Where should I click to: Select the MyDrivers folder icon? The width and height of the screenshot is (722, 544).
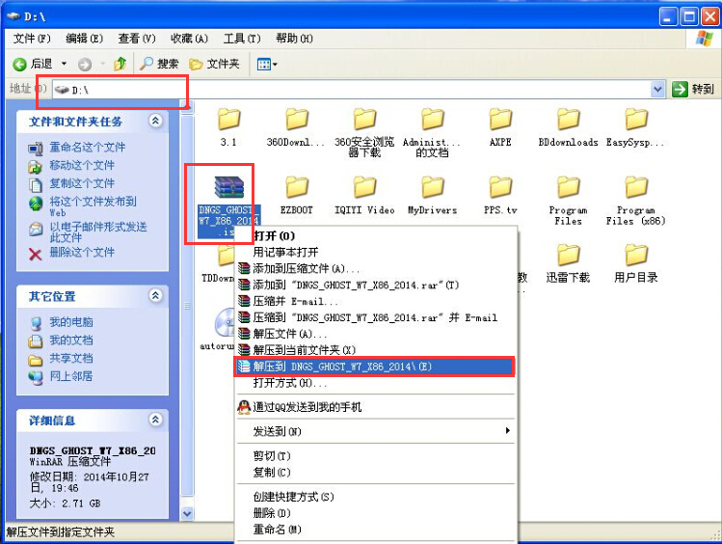pos(433,187)
